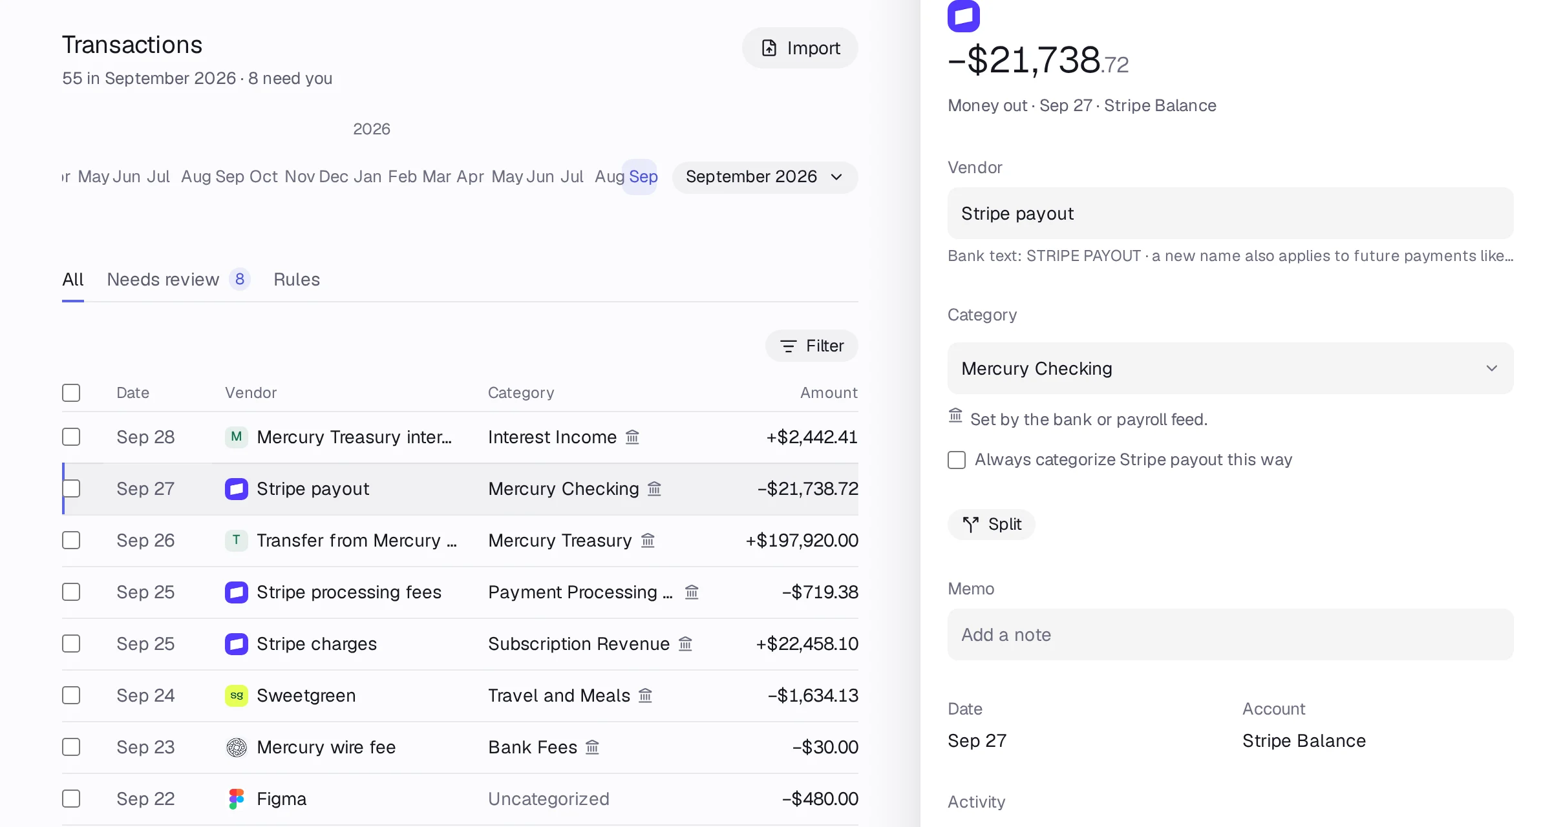This screenshot has width=1541, height=827.
Task: Click the Memo 'Add a note' field
Action: point(1230,634)
